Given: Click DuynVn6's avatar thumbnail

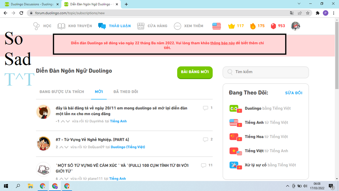Looking at the screenshot, I should pos(43,112).
